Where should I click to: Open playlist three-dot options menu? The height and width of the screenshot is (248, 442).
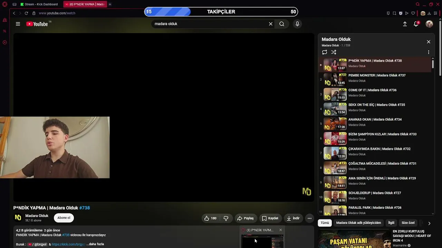(x=429, y=52)
